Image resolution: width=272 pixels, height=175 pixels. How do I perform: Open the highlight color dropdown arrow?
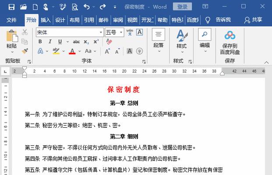(64, 51)
